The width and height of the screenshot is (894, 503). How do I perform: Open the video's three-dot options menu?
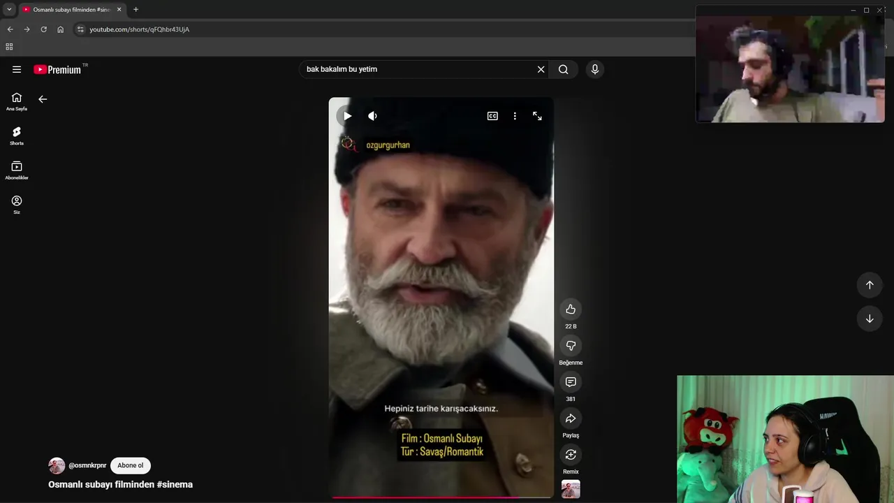[x=515, y=116]
